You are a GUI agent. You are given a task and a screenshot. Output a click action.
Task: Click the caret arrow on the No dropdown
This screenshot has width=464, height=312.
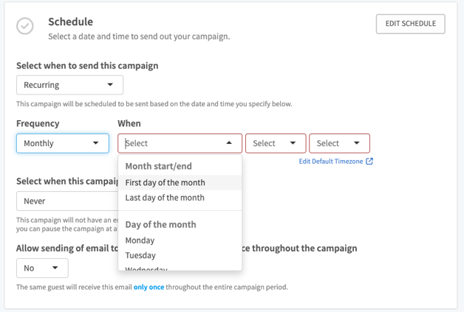(55, 268)
